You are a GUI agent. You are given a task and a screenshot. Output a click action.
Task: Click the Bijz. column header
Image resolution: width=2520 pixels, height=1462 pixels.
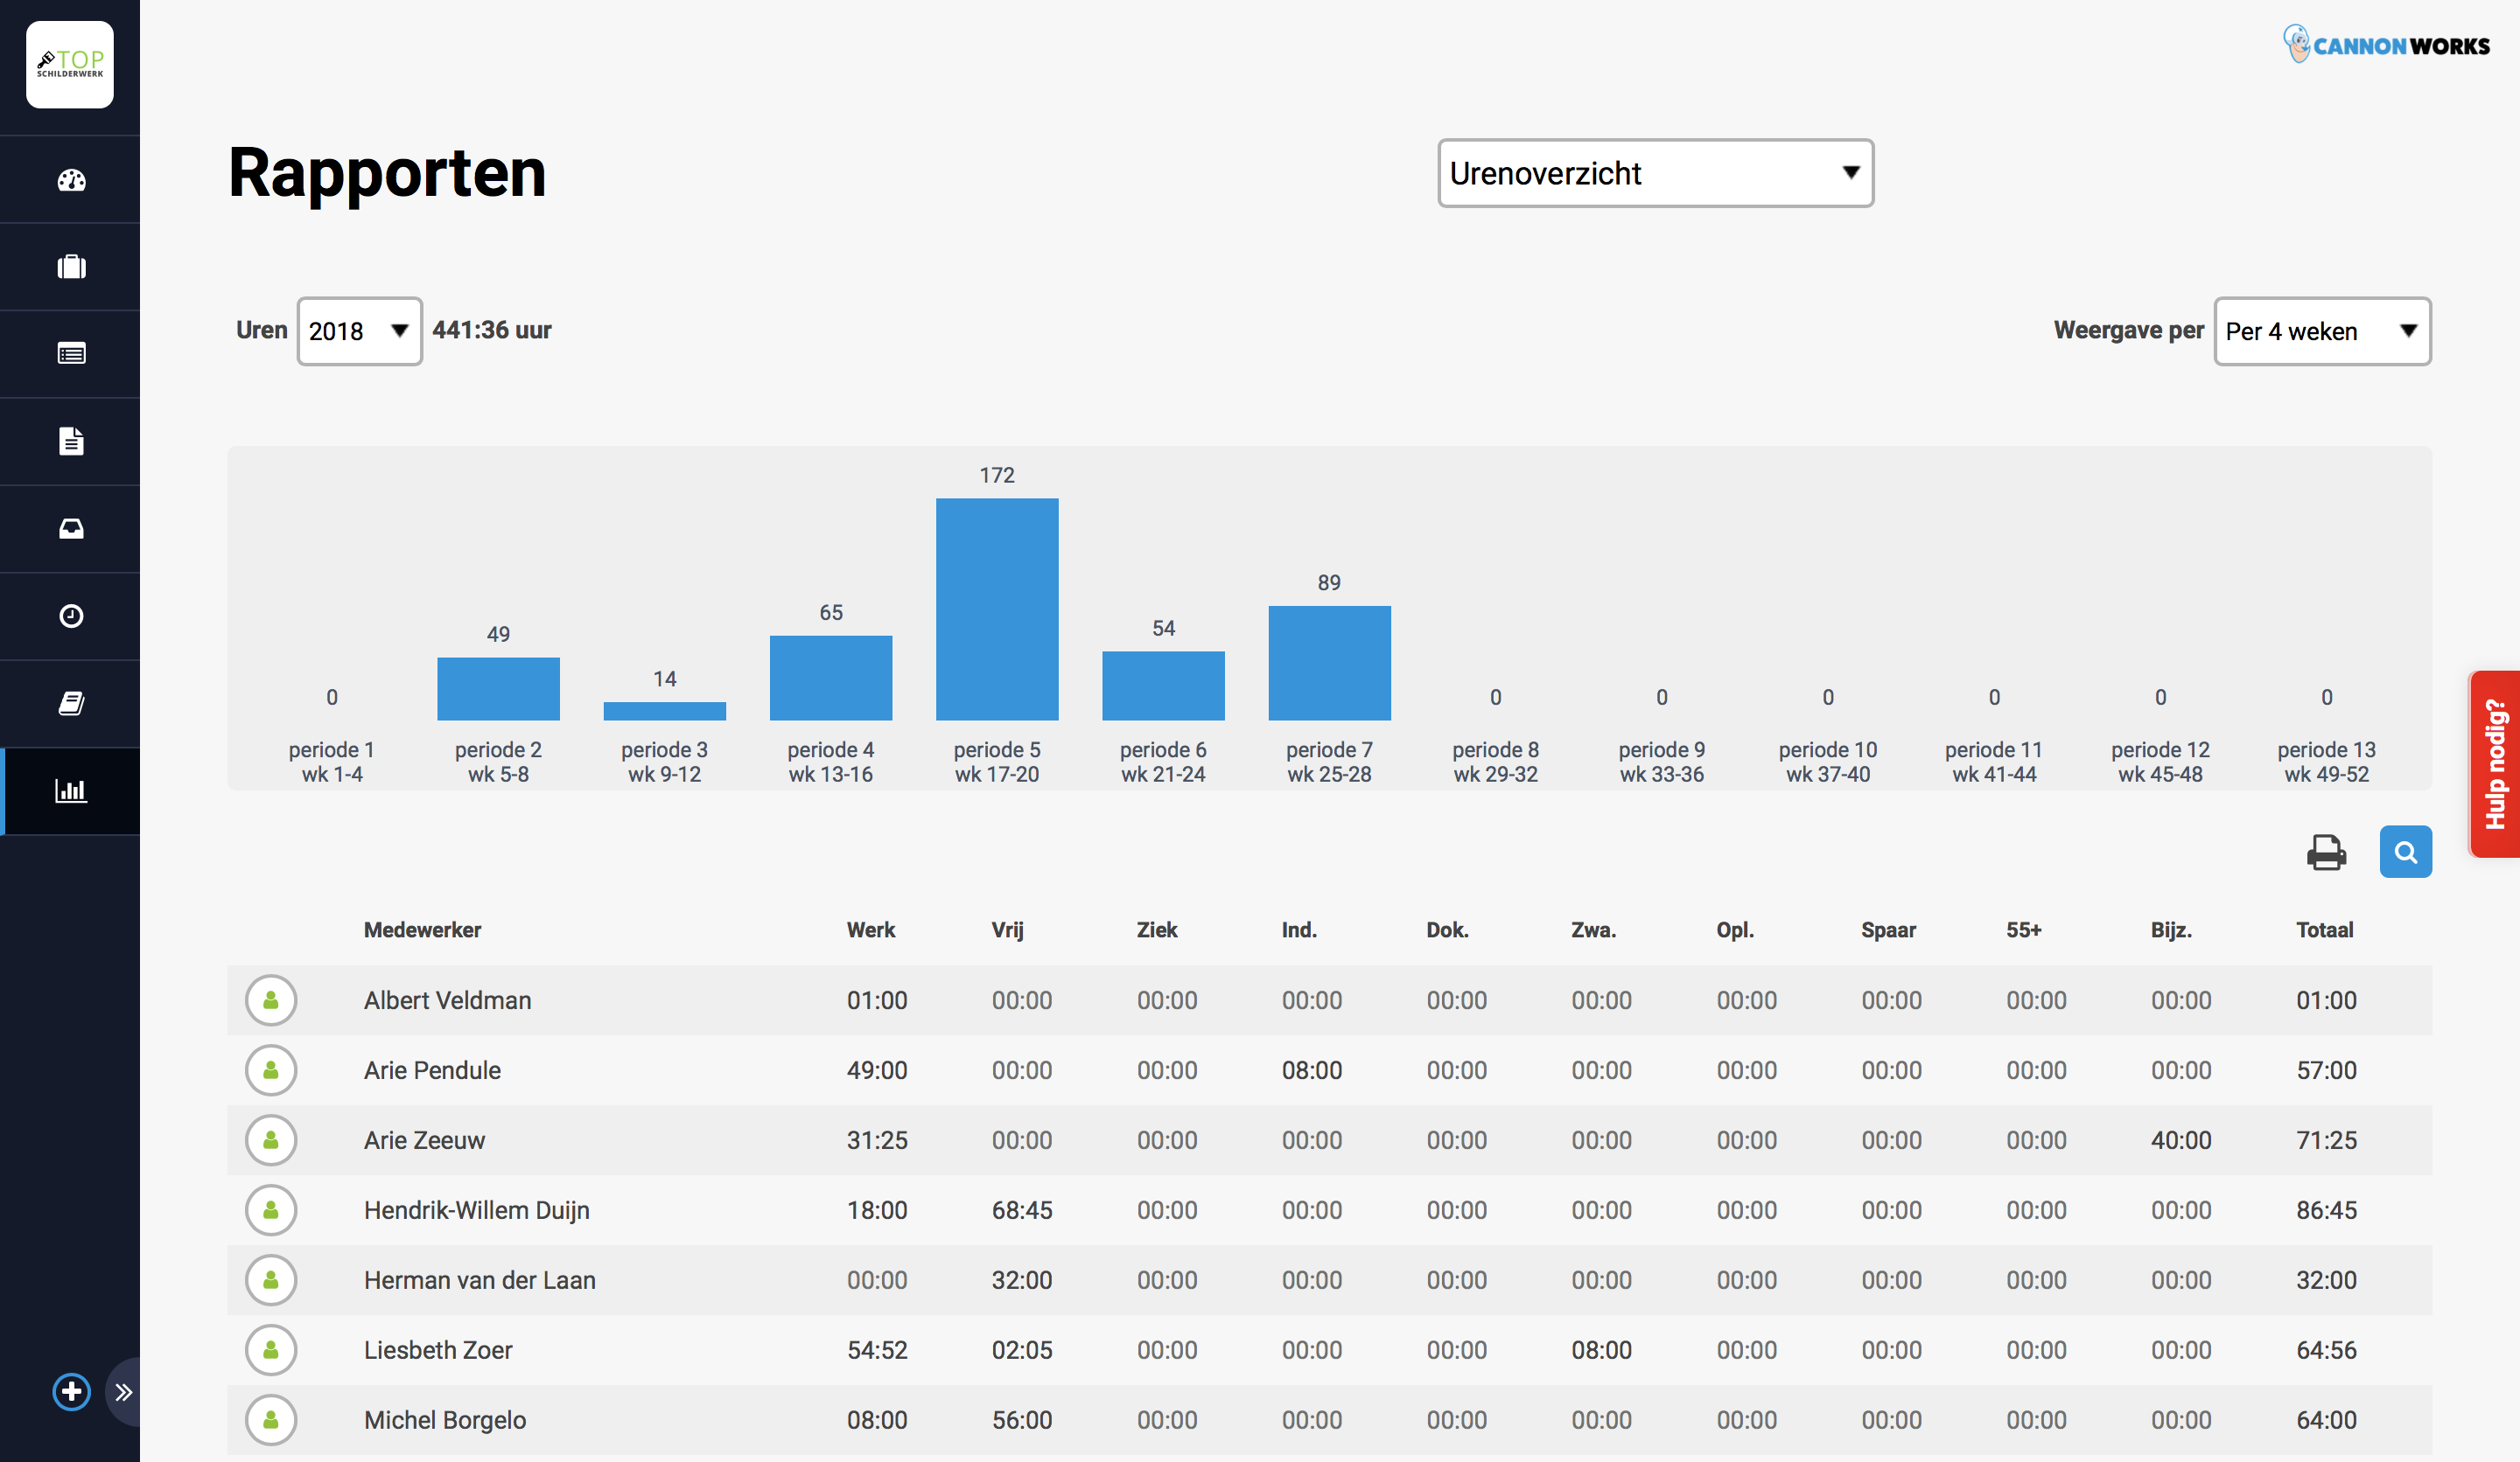2171,929
